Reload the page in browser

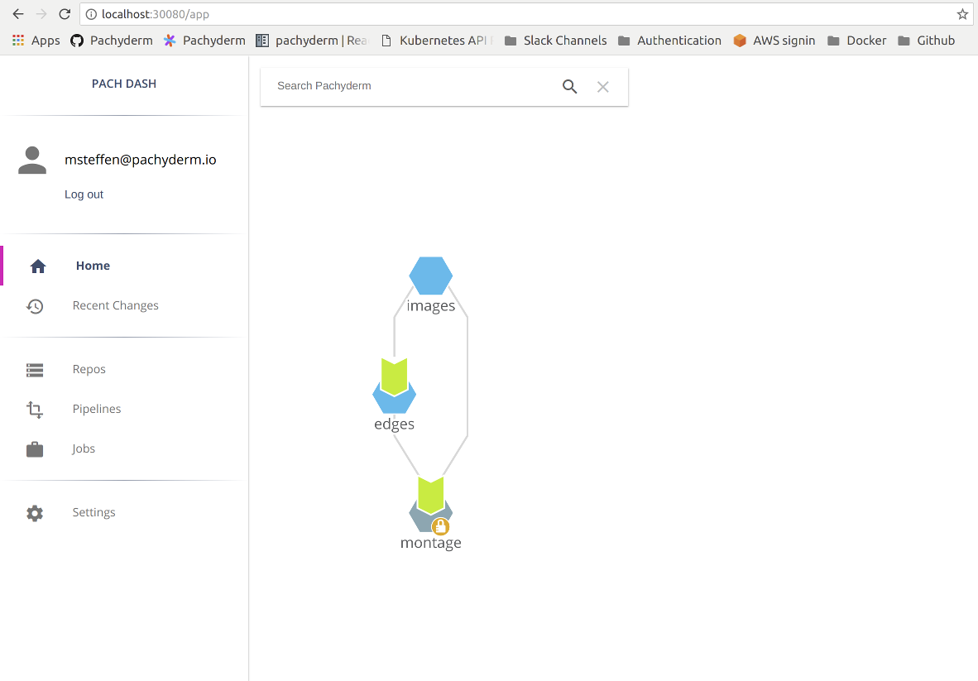tap(65, 14)
